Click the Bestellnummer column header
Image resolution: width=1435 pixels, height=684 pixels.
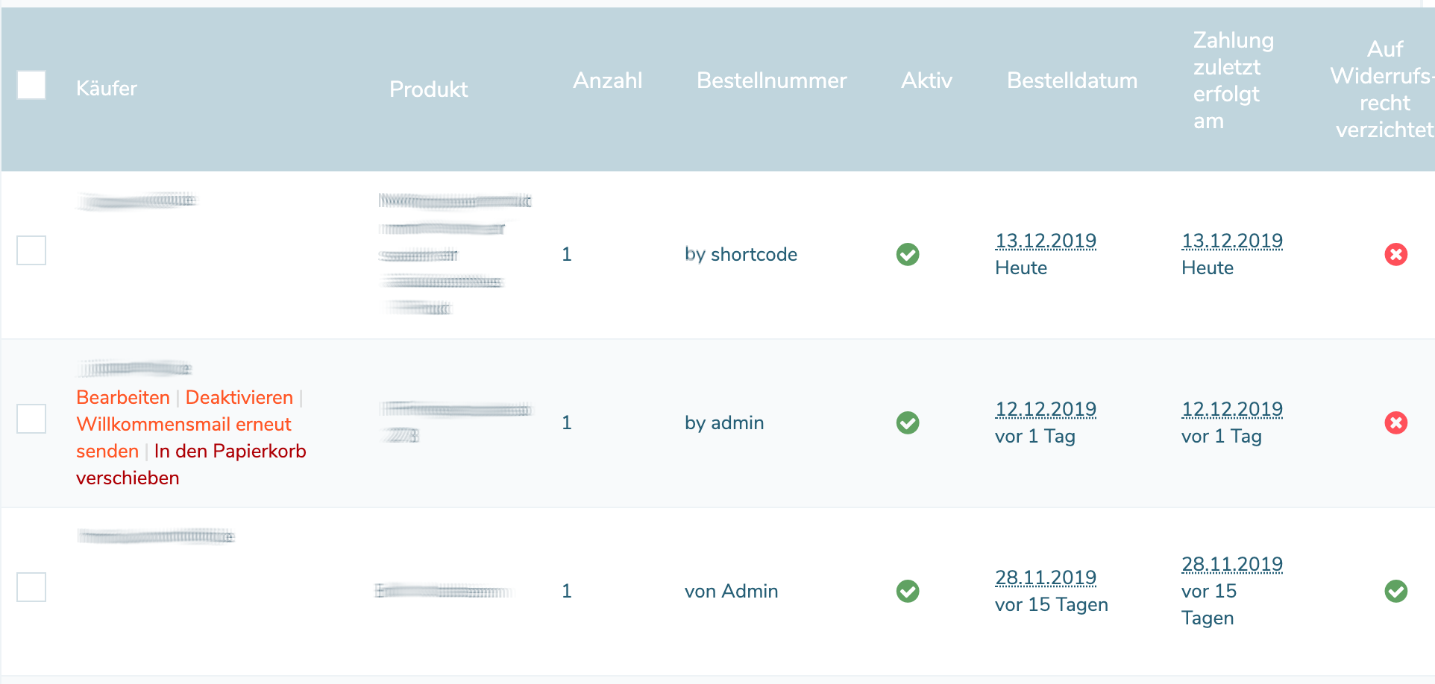[x=771, y=80]
